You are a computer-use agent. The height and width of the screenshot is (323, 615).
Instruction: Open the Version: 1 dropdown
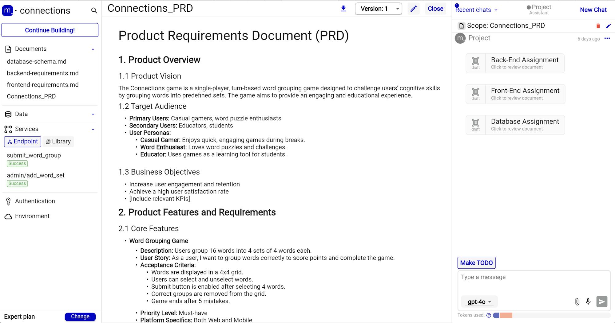(x=378, y=9)
